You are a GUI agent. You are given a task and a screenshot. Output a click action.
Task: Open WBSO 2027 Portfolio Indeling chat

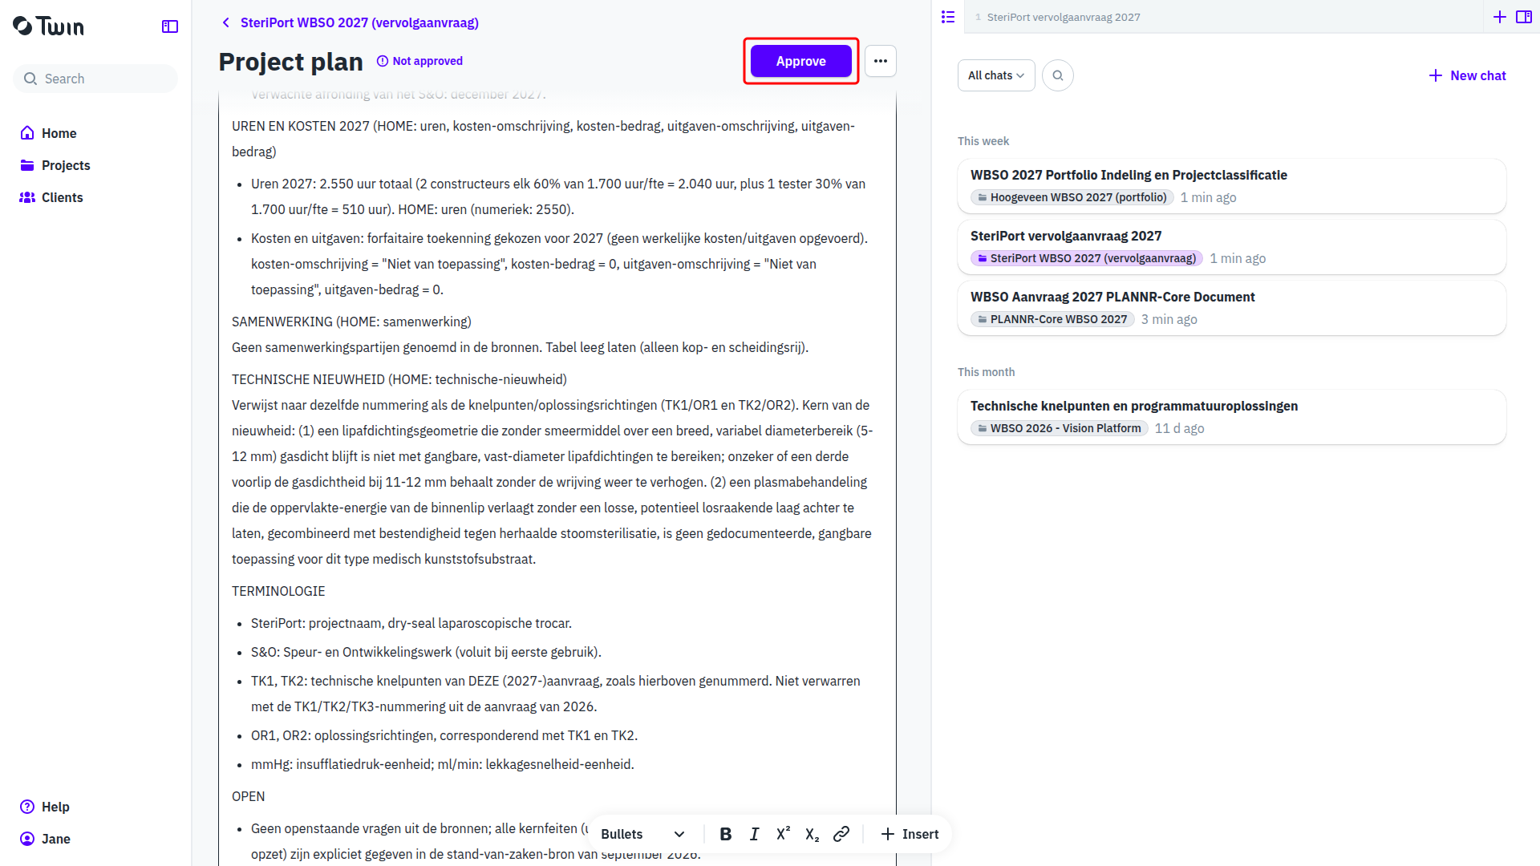tap(1232, 186)
